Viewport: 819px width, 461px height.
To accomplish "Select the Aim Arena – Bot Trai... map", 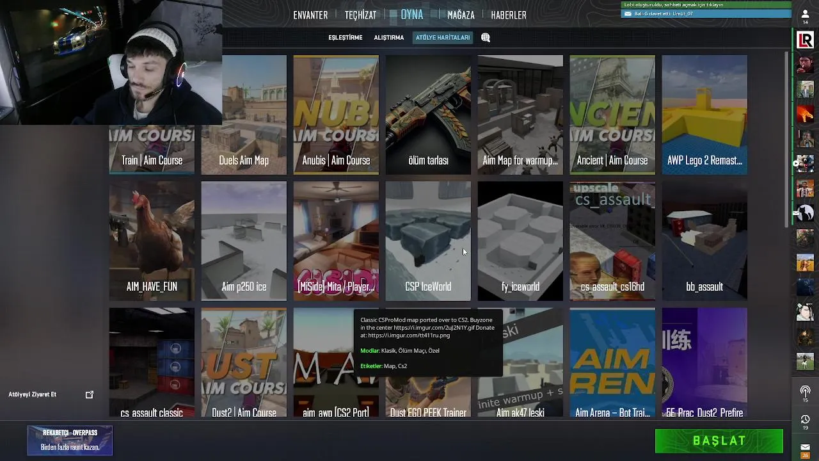I will (612, 364).
